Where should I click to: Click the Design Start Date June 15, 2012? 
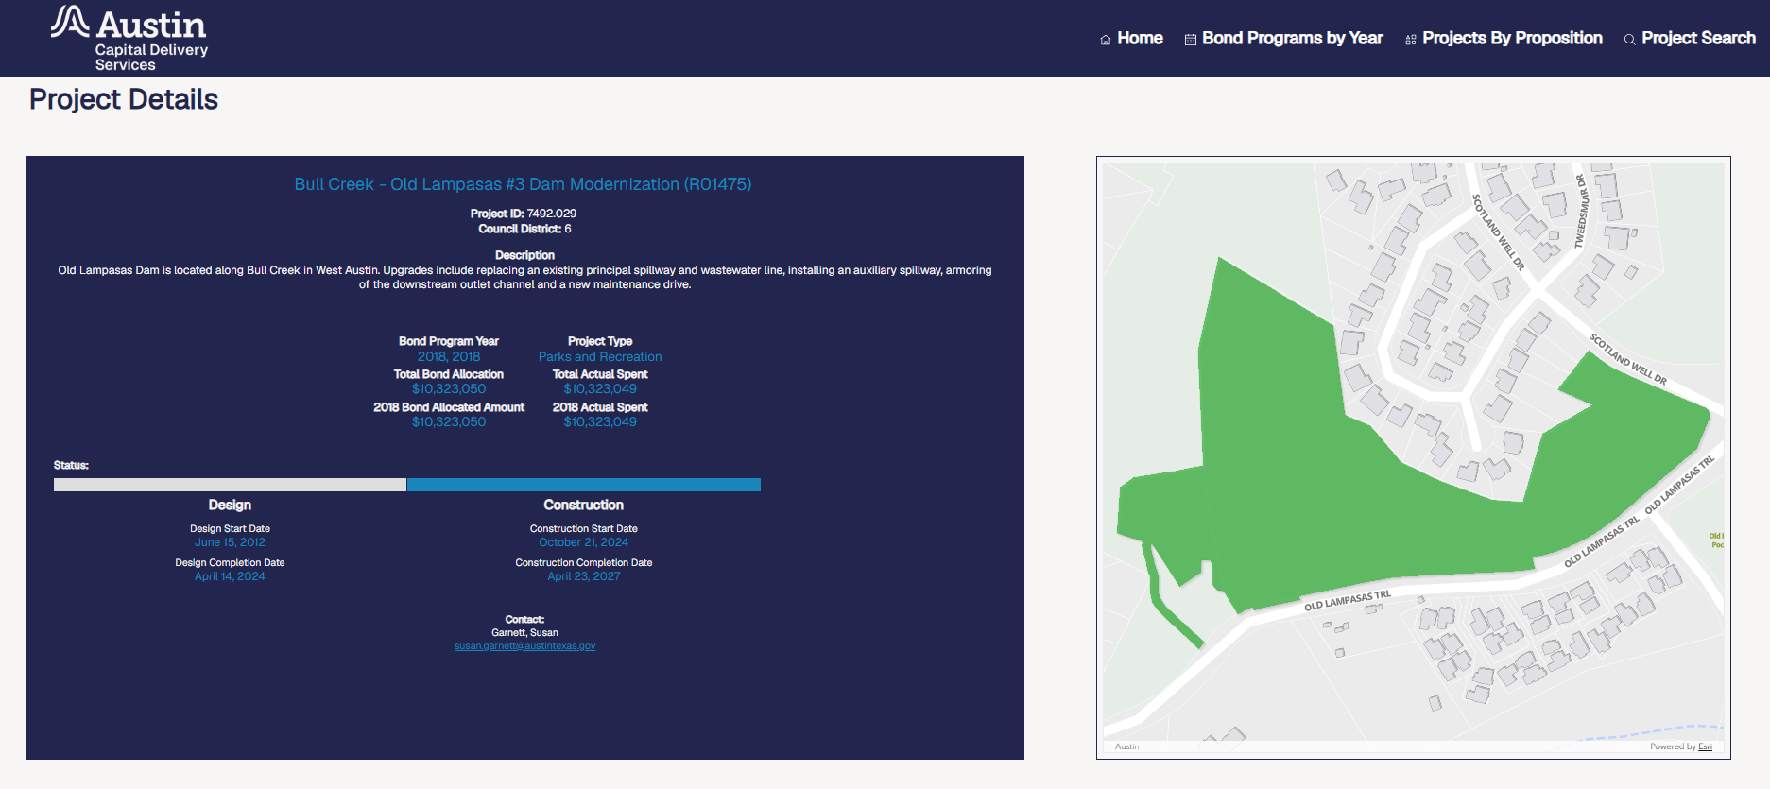coord(230,542)
